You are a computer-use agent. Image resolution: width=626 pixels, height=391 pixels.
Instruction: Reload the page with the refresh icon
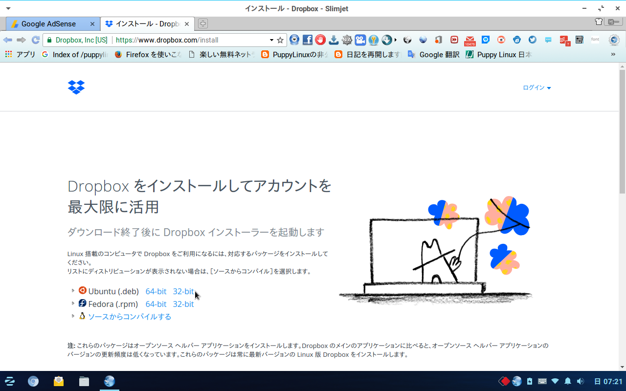tap(35, 40)
